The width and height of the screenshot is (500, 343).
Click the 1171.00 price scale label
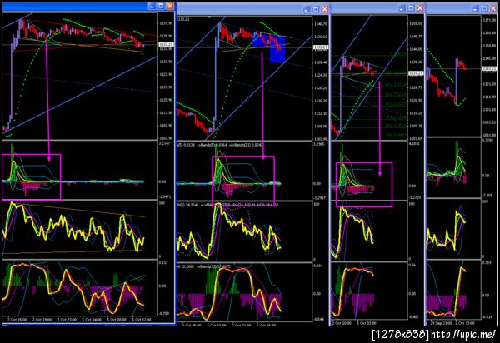[489, 20]
